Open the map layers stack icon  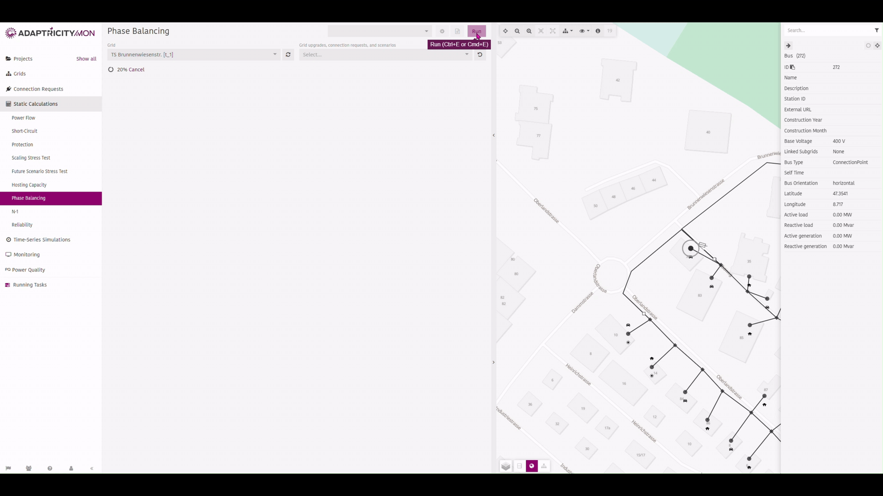click(x=506, y=466)
